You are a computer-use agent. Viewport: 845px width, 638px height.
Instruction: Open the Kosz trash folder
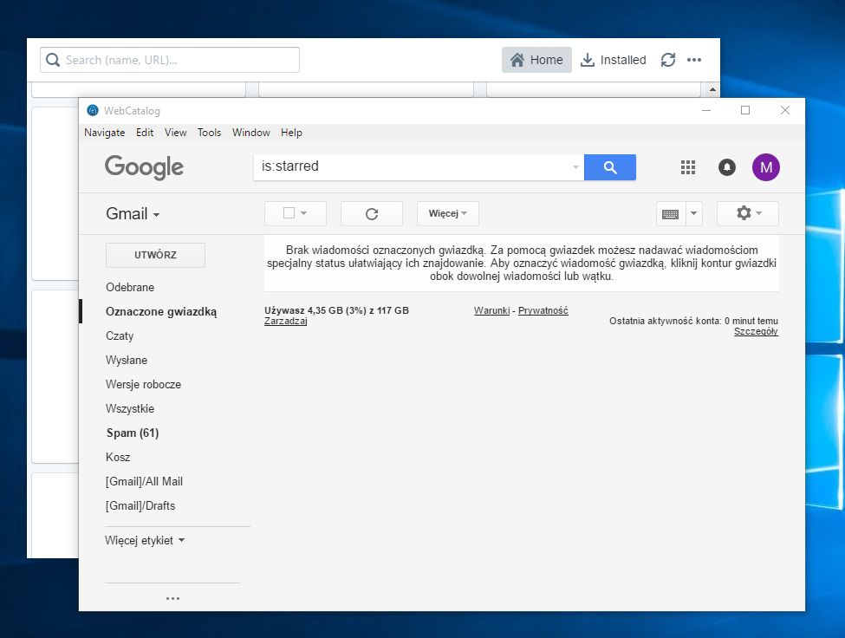118,457
